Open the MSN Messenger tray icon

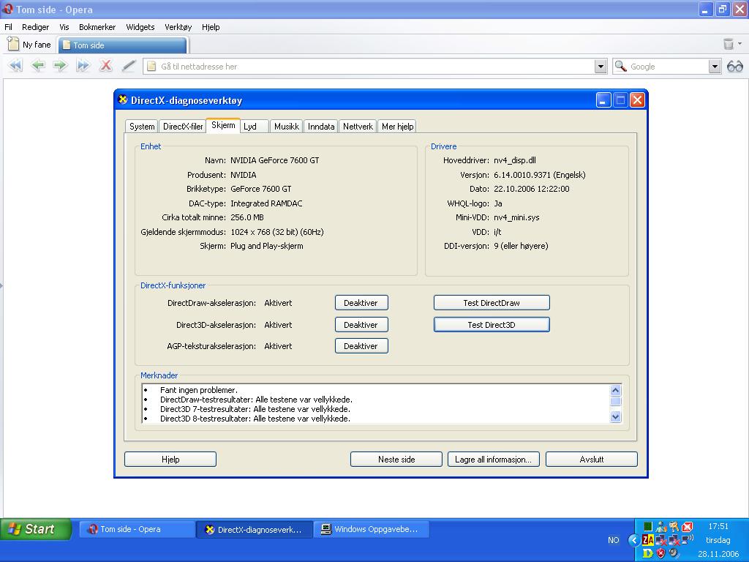coord(661,527)
